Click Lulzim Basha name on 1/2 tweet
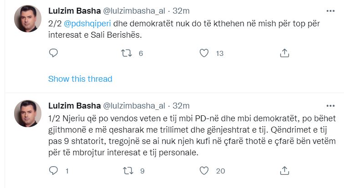The width and height of the screenshot is (344, 188). (74, 106)
